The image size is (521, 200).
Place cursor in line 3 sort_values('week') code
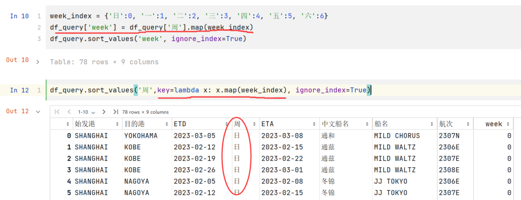(148, 39)
